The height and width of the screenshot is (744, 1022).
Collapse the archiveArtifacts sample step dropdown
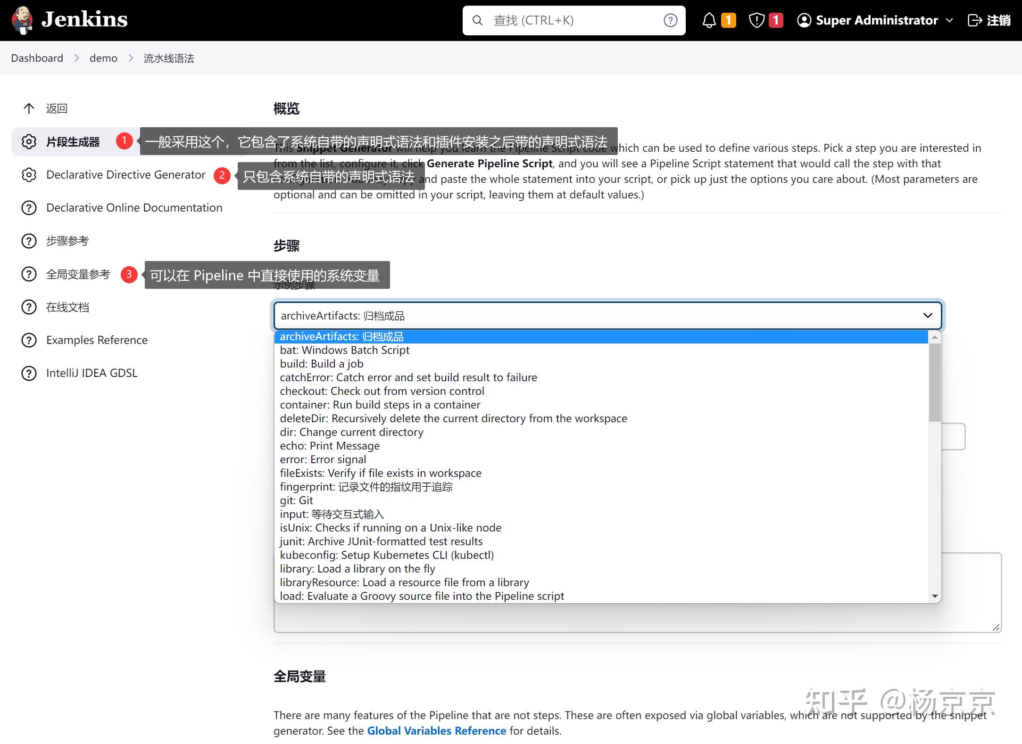927,315
